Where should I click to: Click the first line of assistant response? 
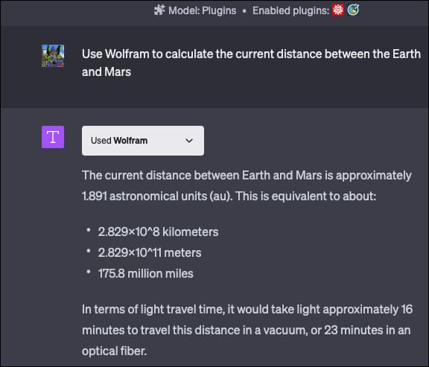click(247, 175)
